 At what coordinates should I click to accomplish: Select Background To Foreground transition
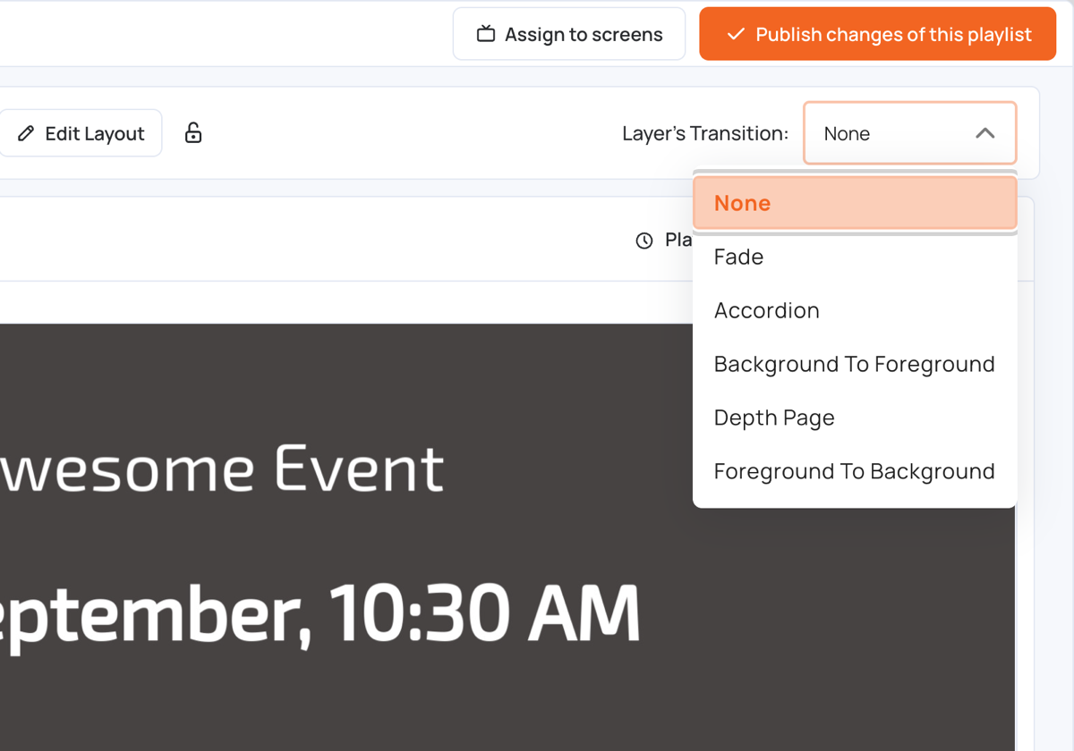(855, 364)
